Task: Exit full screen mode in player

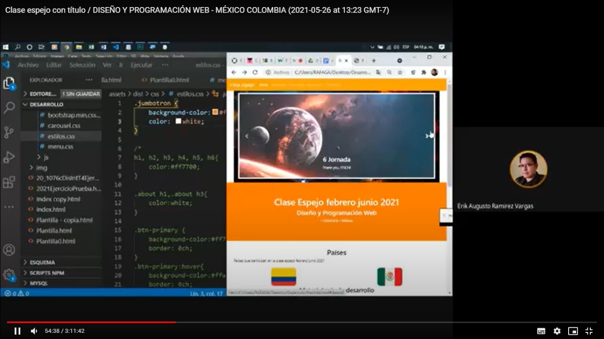Action: click(x=589, y=331)
